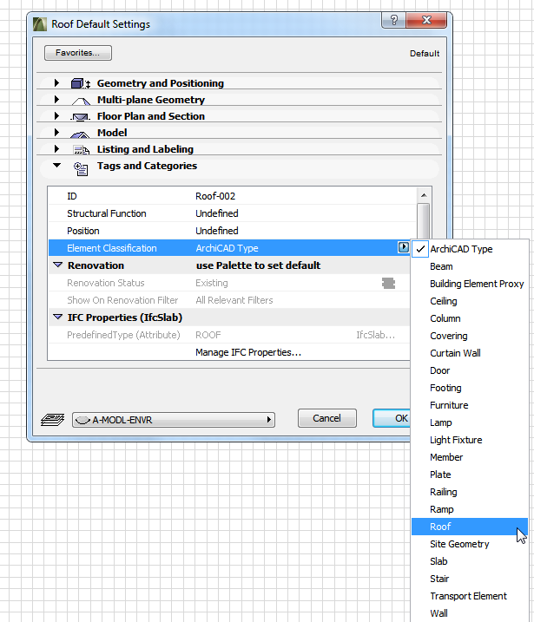The height and width of the screenshot is (622, 534).
Task: Choose Column classification
Action: pyautogui.click(x=470, y=318)
